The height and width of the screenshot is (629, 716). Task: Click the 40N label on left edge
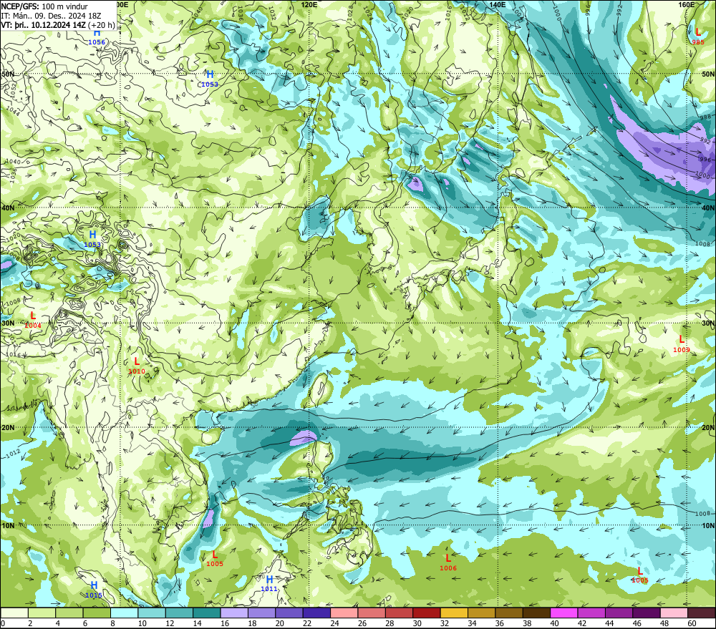tap(8, 208)
